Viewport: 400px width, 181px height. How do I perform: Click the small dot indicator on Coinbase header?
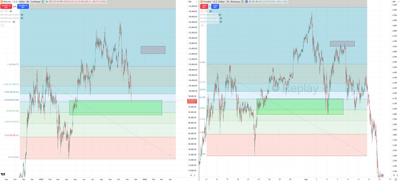click(x=47, y=2)
